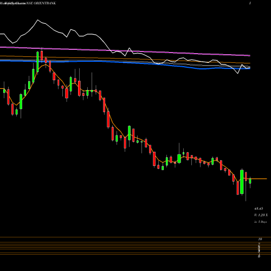Click the thick blue moving average line
271x271 pixels.
[125, 62]
